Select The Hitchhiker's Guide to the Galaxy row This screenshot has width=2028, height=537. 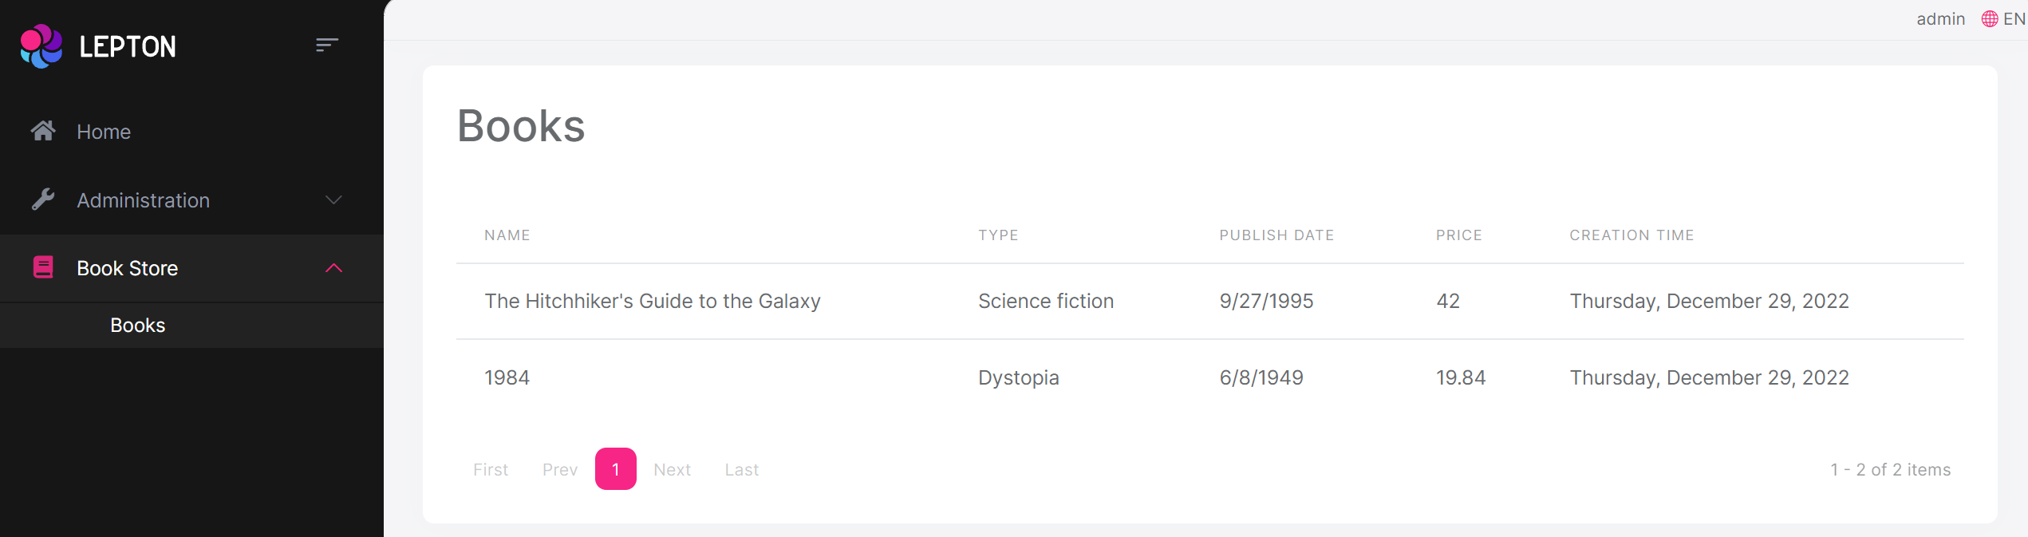(x=653, y=301)
